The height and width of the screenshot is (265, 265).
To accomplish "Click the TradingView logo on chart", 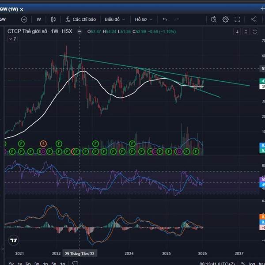I will [x=13, y=241].
